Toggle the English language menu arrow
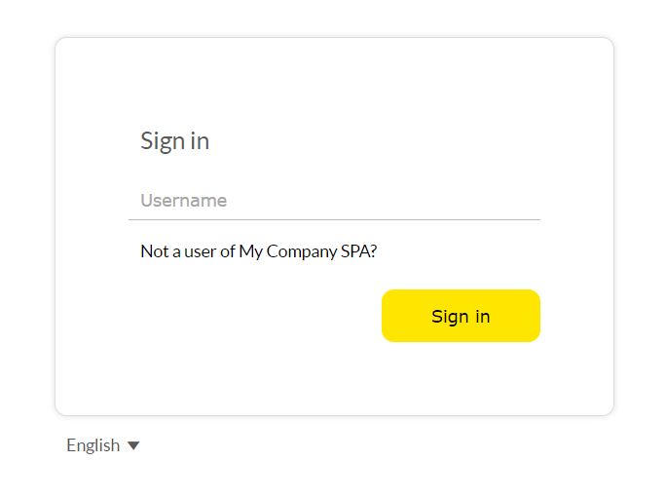 [x=133, y=445]
